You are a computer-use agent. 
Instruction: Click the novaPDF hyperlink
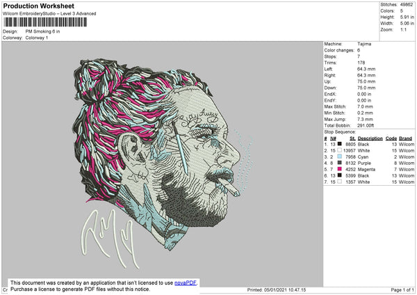[186, 283]
